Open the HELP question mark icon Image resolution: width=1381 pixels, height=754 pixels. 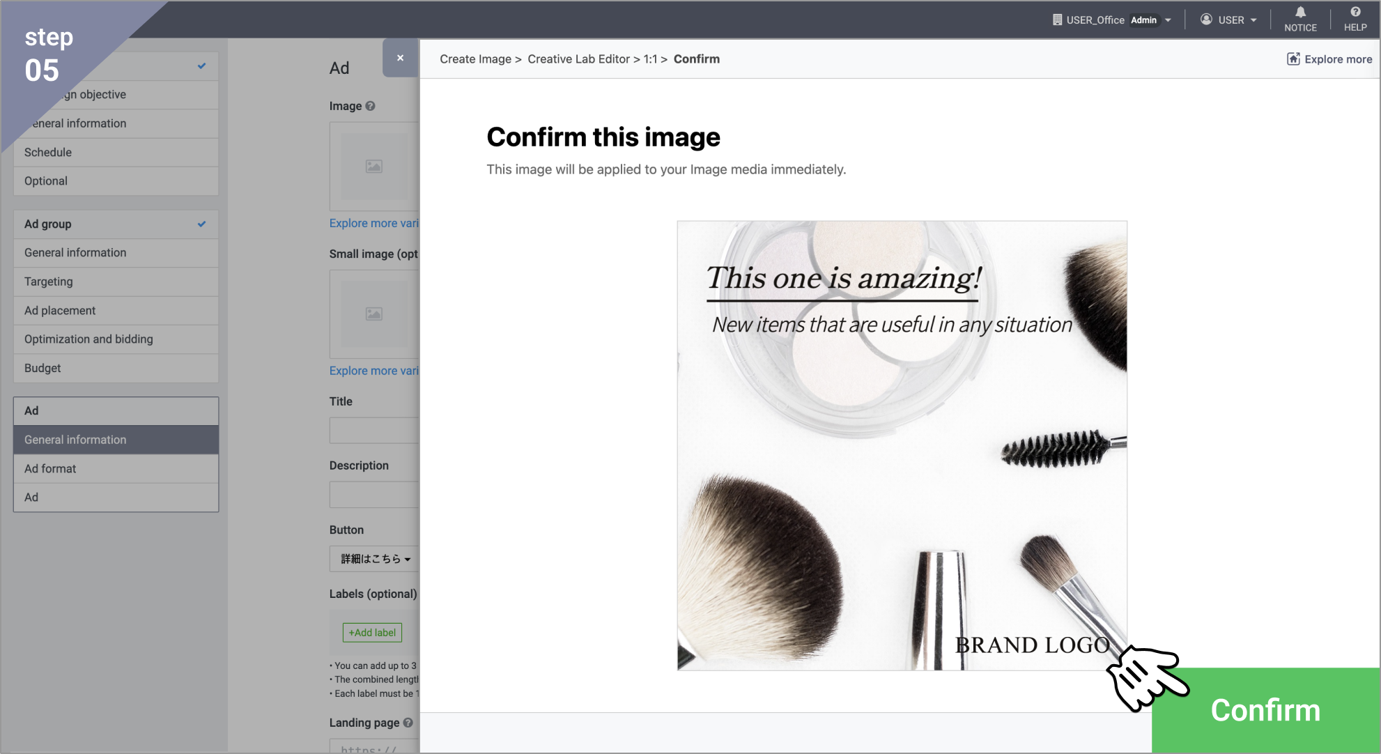point(1355,13)
